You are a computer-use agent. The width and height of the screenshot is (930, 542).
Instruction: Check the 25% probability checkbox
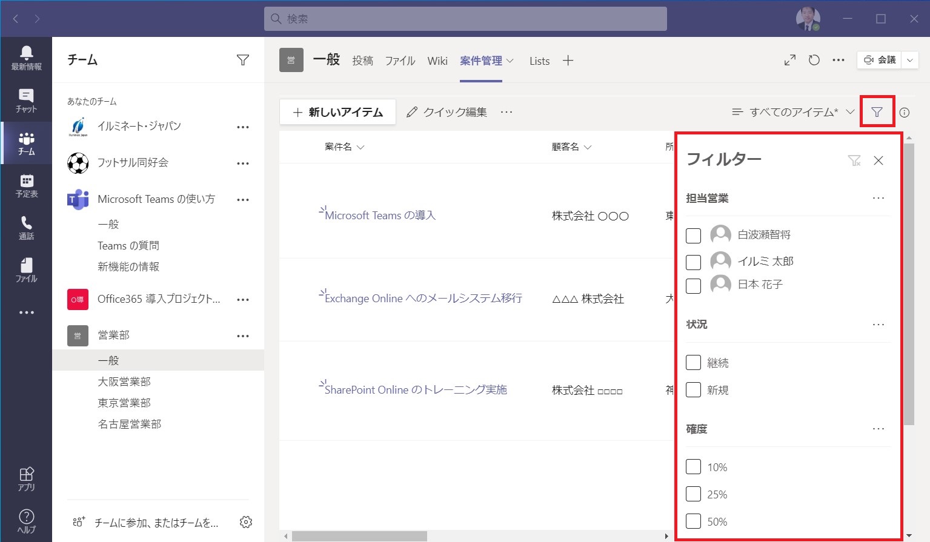point(693,494)
